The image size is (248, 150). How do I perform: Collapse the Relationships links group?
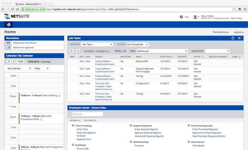[131, 142]
